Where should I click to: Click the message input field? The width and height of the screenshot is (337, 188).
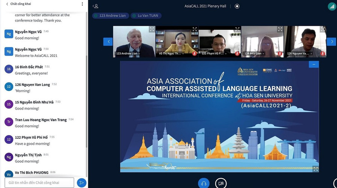click(x=39, y=183)
